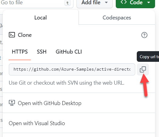The height and width of the screenshot is (137, 159).
Task: Expand the Add file dropdown arrow
Action: (106, 2)
